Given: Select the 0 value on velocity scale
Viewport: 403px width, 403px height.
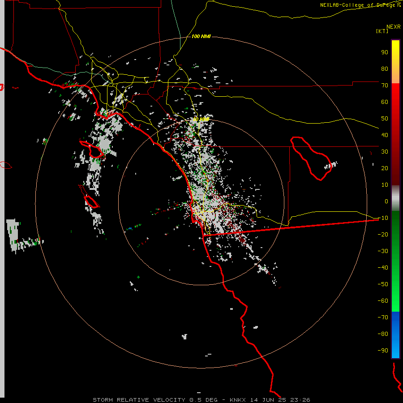Looking at the screenshot, I should tap(386, 201).
